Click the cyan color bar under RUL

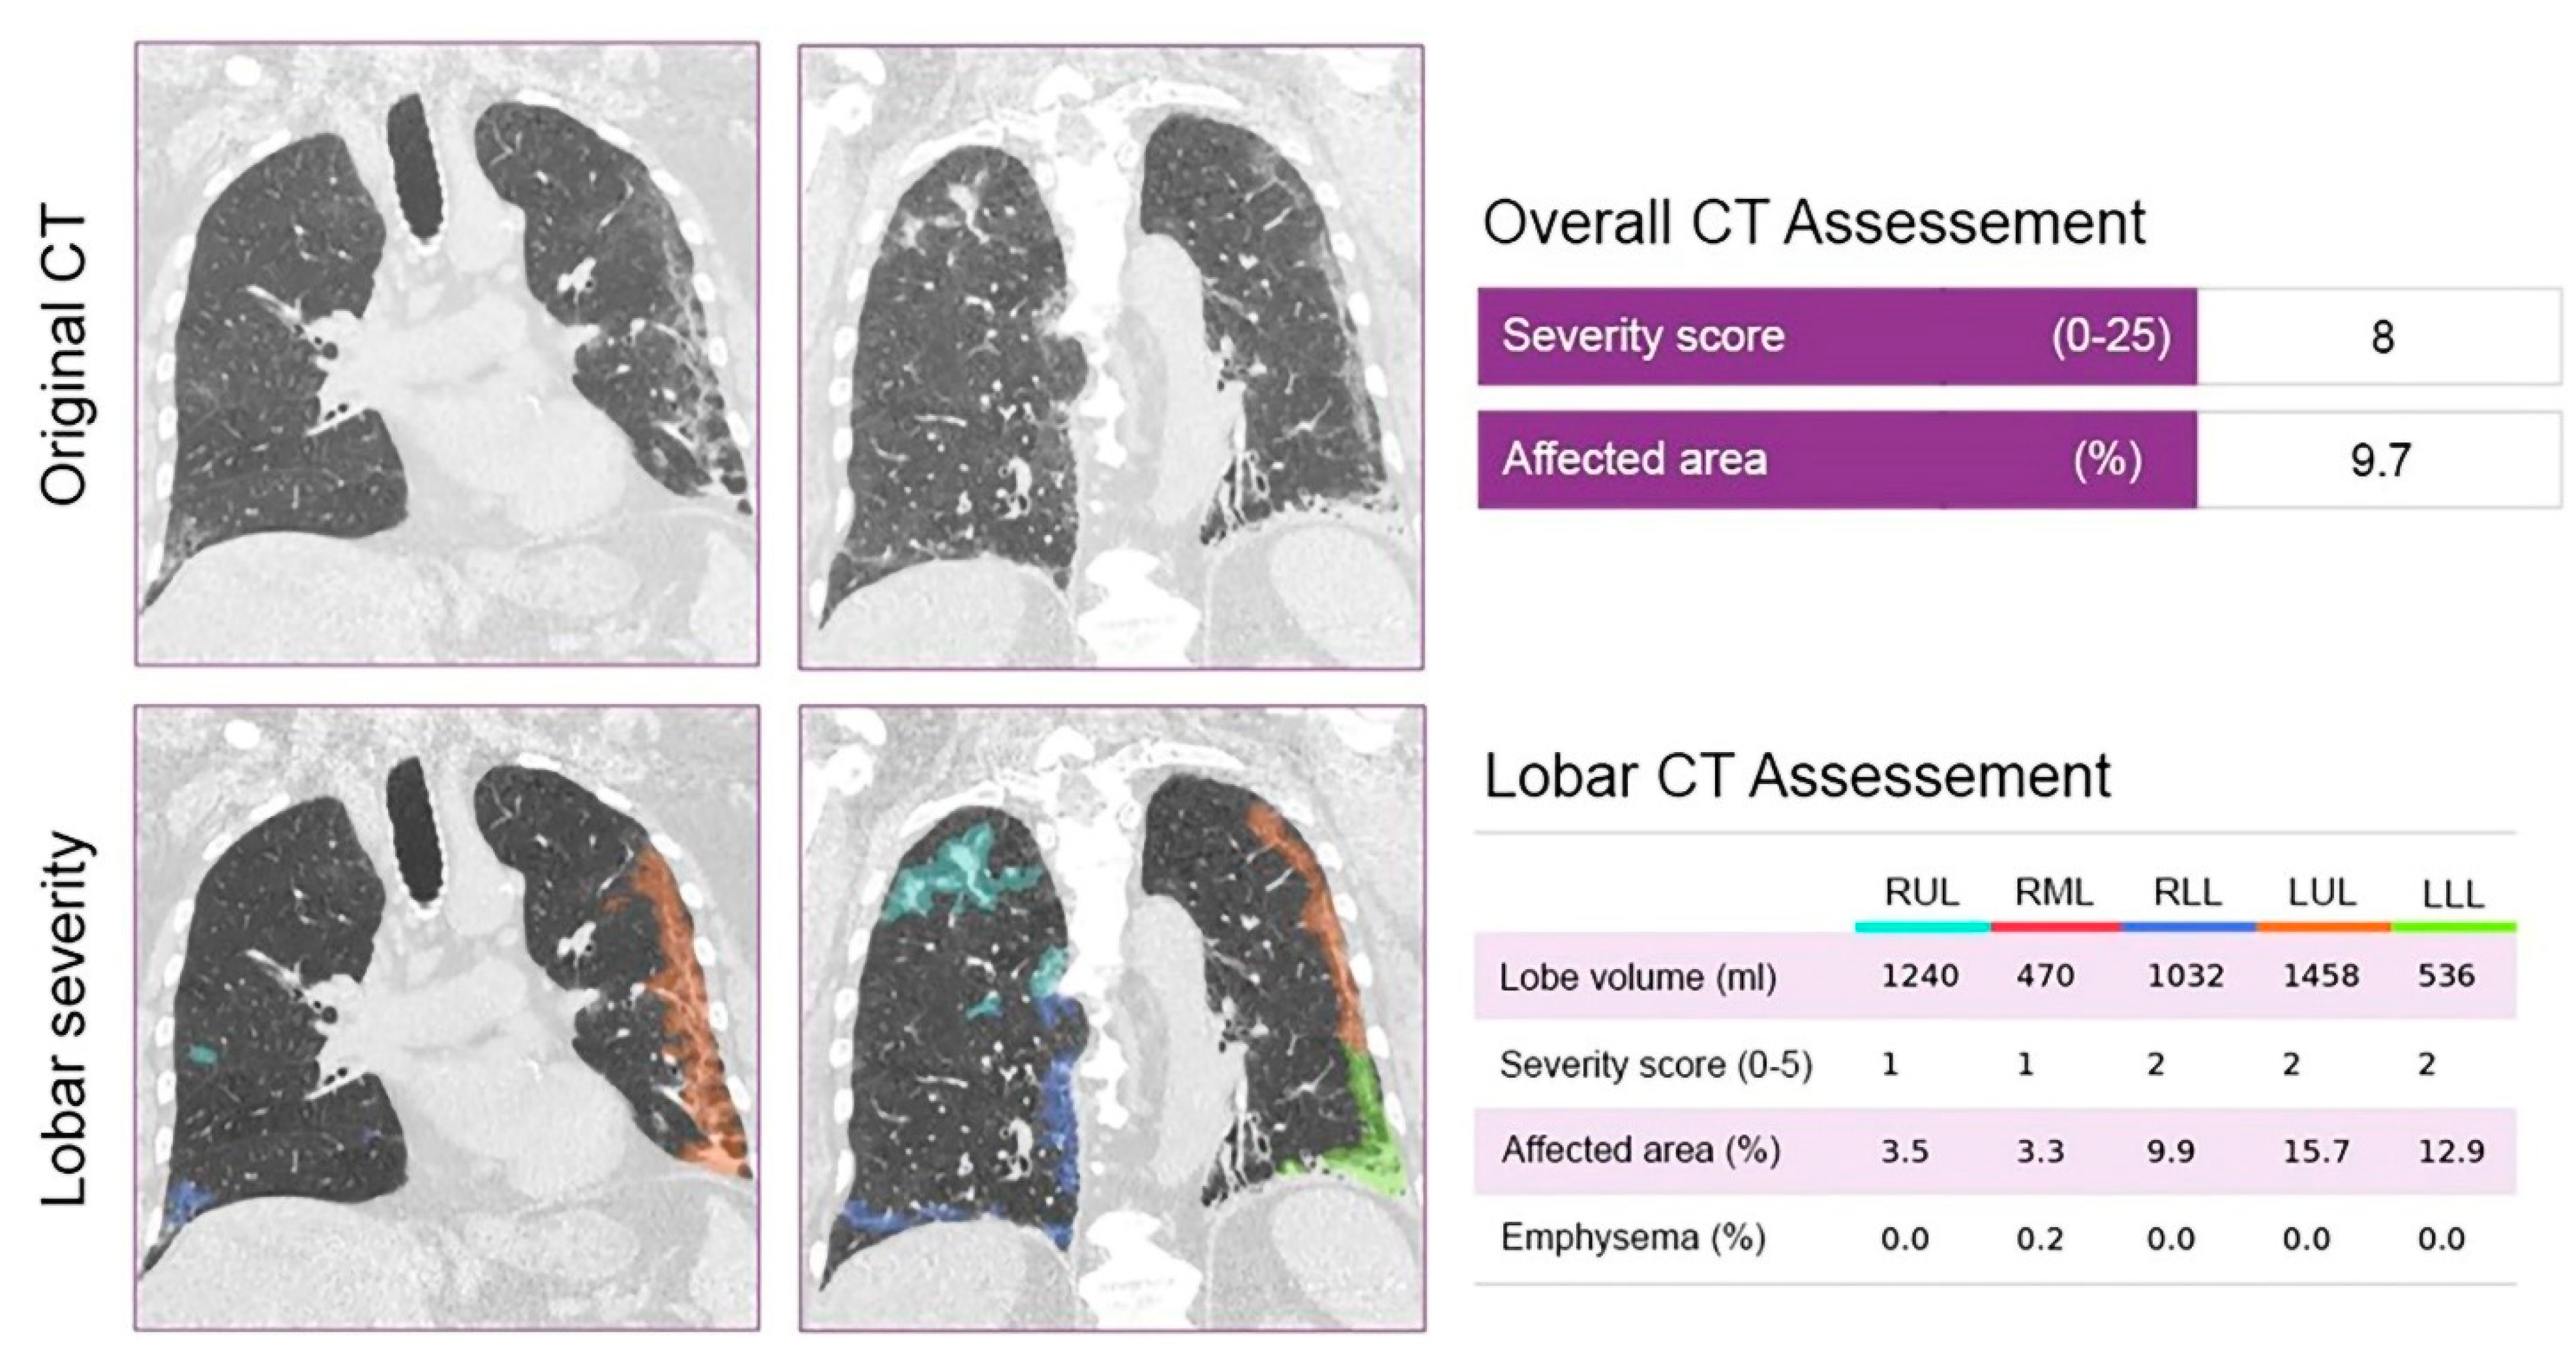click(1922, 927)
